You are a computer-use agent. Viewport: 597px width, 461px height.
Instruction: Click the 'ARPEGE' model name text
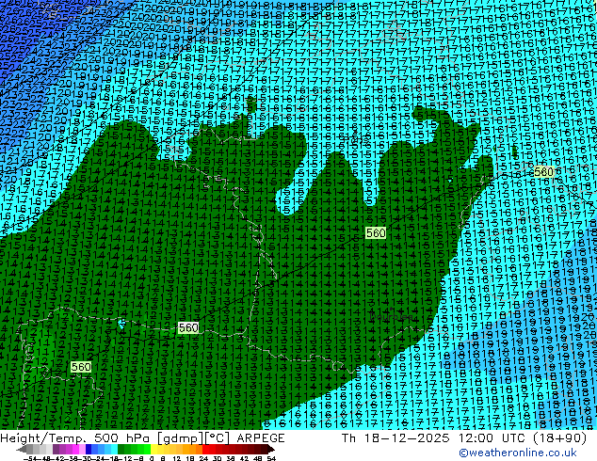261,437
